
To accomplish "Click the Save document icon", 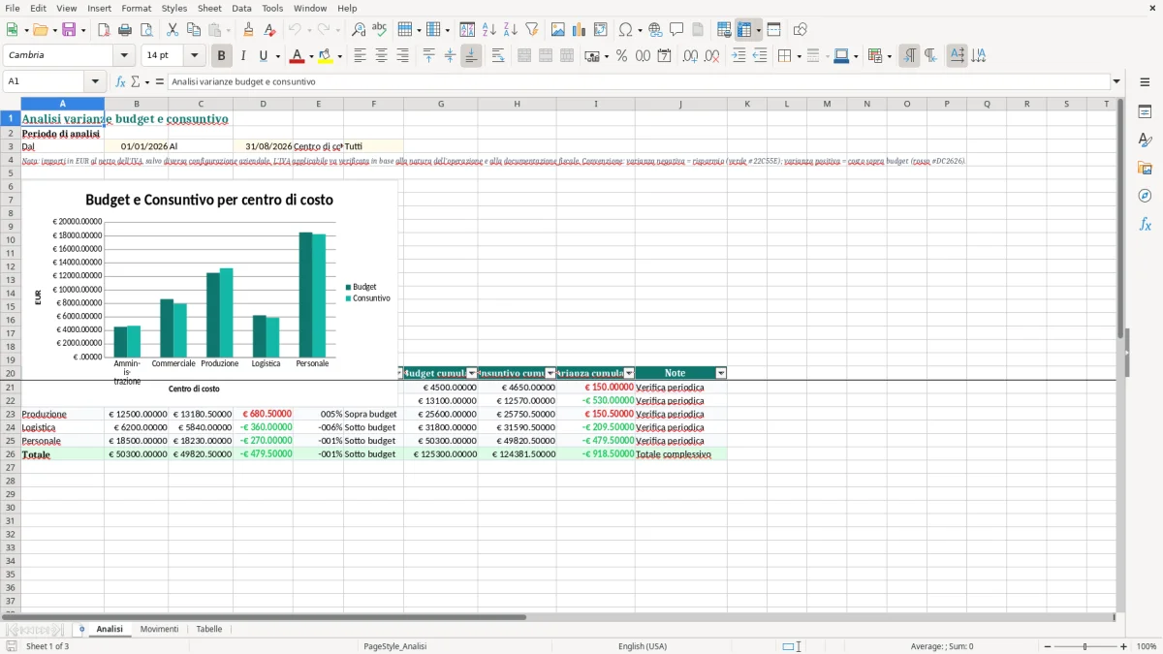I will 69,30.
